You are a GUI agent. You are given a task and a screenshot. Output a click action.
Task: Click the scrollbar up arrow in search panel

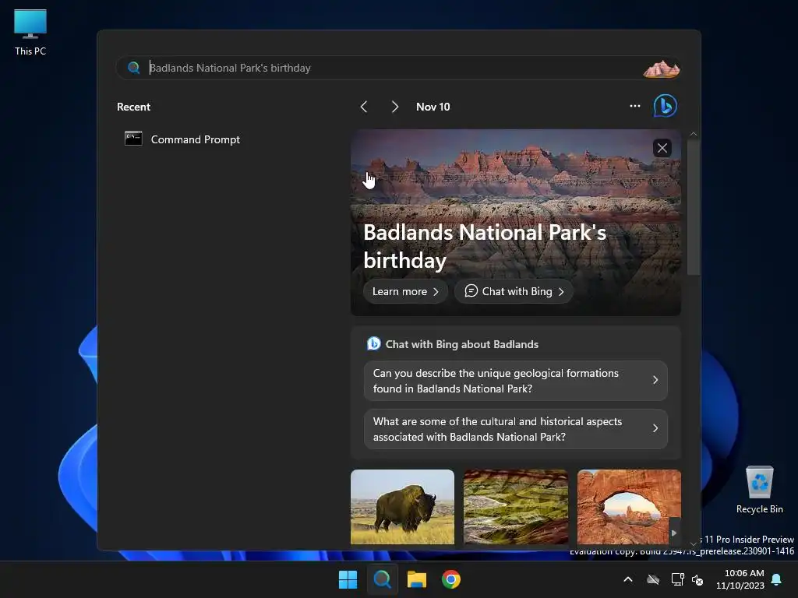click(693, 134)
